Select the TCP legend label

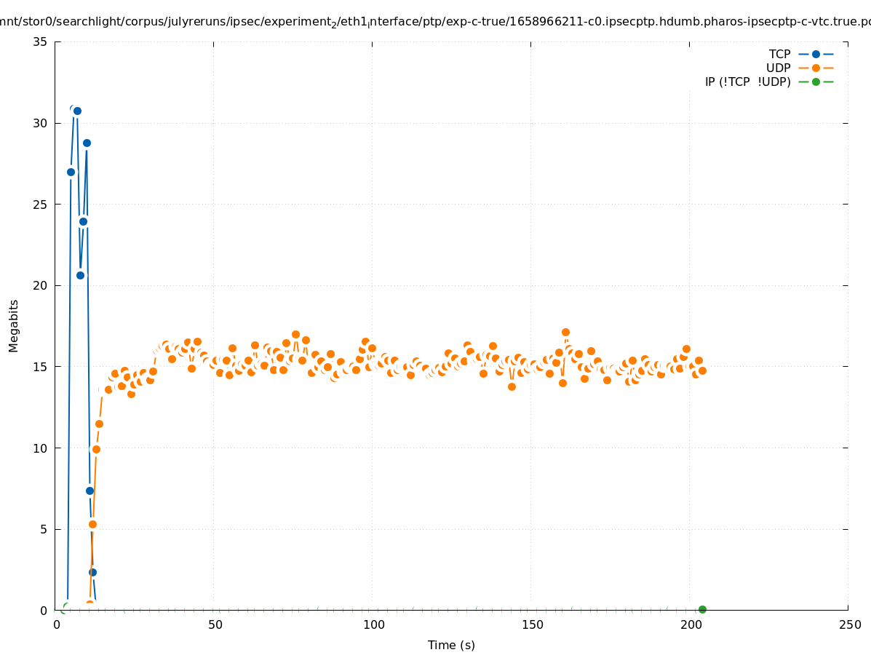pos(779,54)
